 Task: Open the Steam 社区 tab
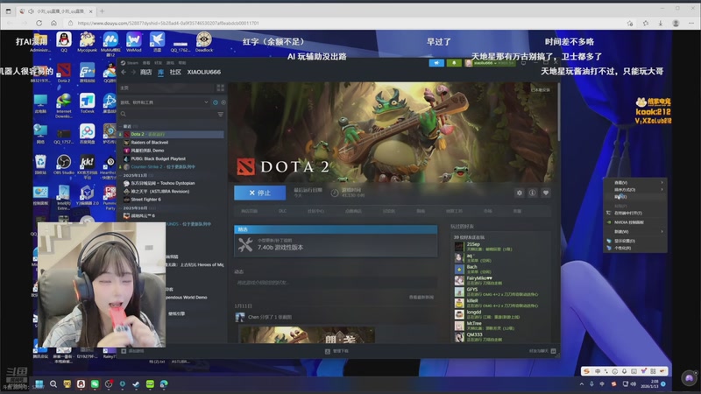tap(175, 72)
